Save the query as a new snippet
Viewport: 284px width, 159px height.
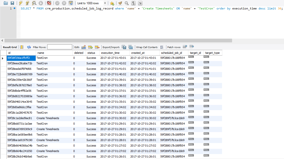point(112,3)
